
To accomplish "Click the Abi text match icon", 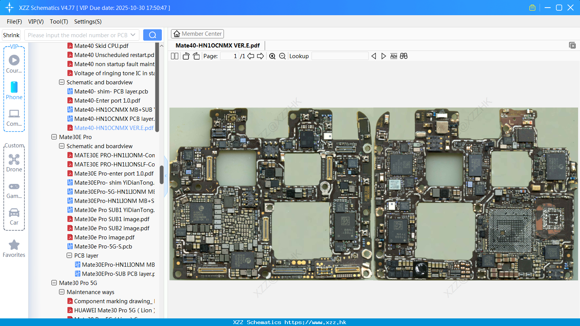I will click(393, 56).
